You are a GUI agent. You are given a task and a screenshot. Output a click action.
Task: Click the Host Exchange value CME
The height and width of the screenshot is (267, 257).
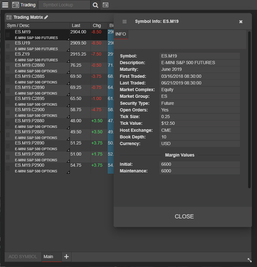click(200, 130)
